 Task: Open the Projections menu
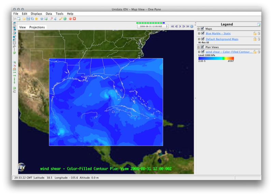(37, 27)
